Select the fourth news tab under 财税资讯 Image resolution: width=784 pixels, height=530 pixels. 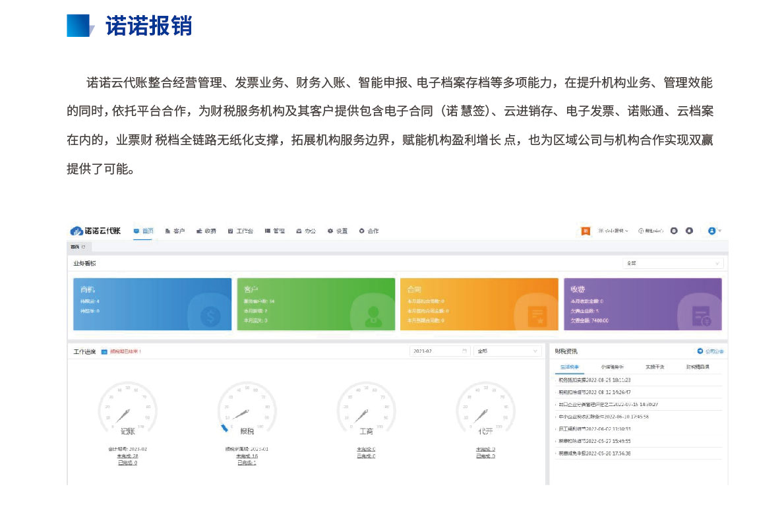coord(698,367)
